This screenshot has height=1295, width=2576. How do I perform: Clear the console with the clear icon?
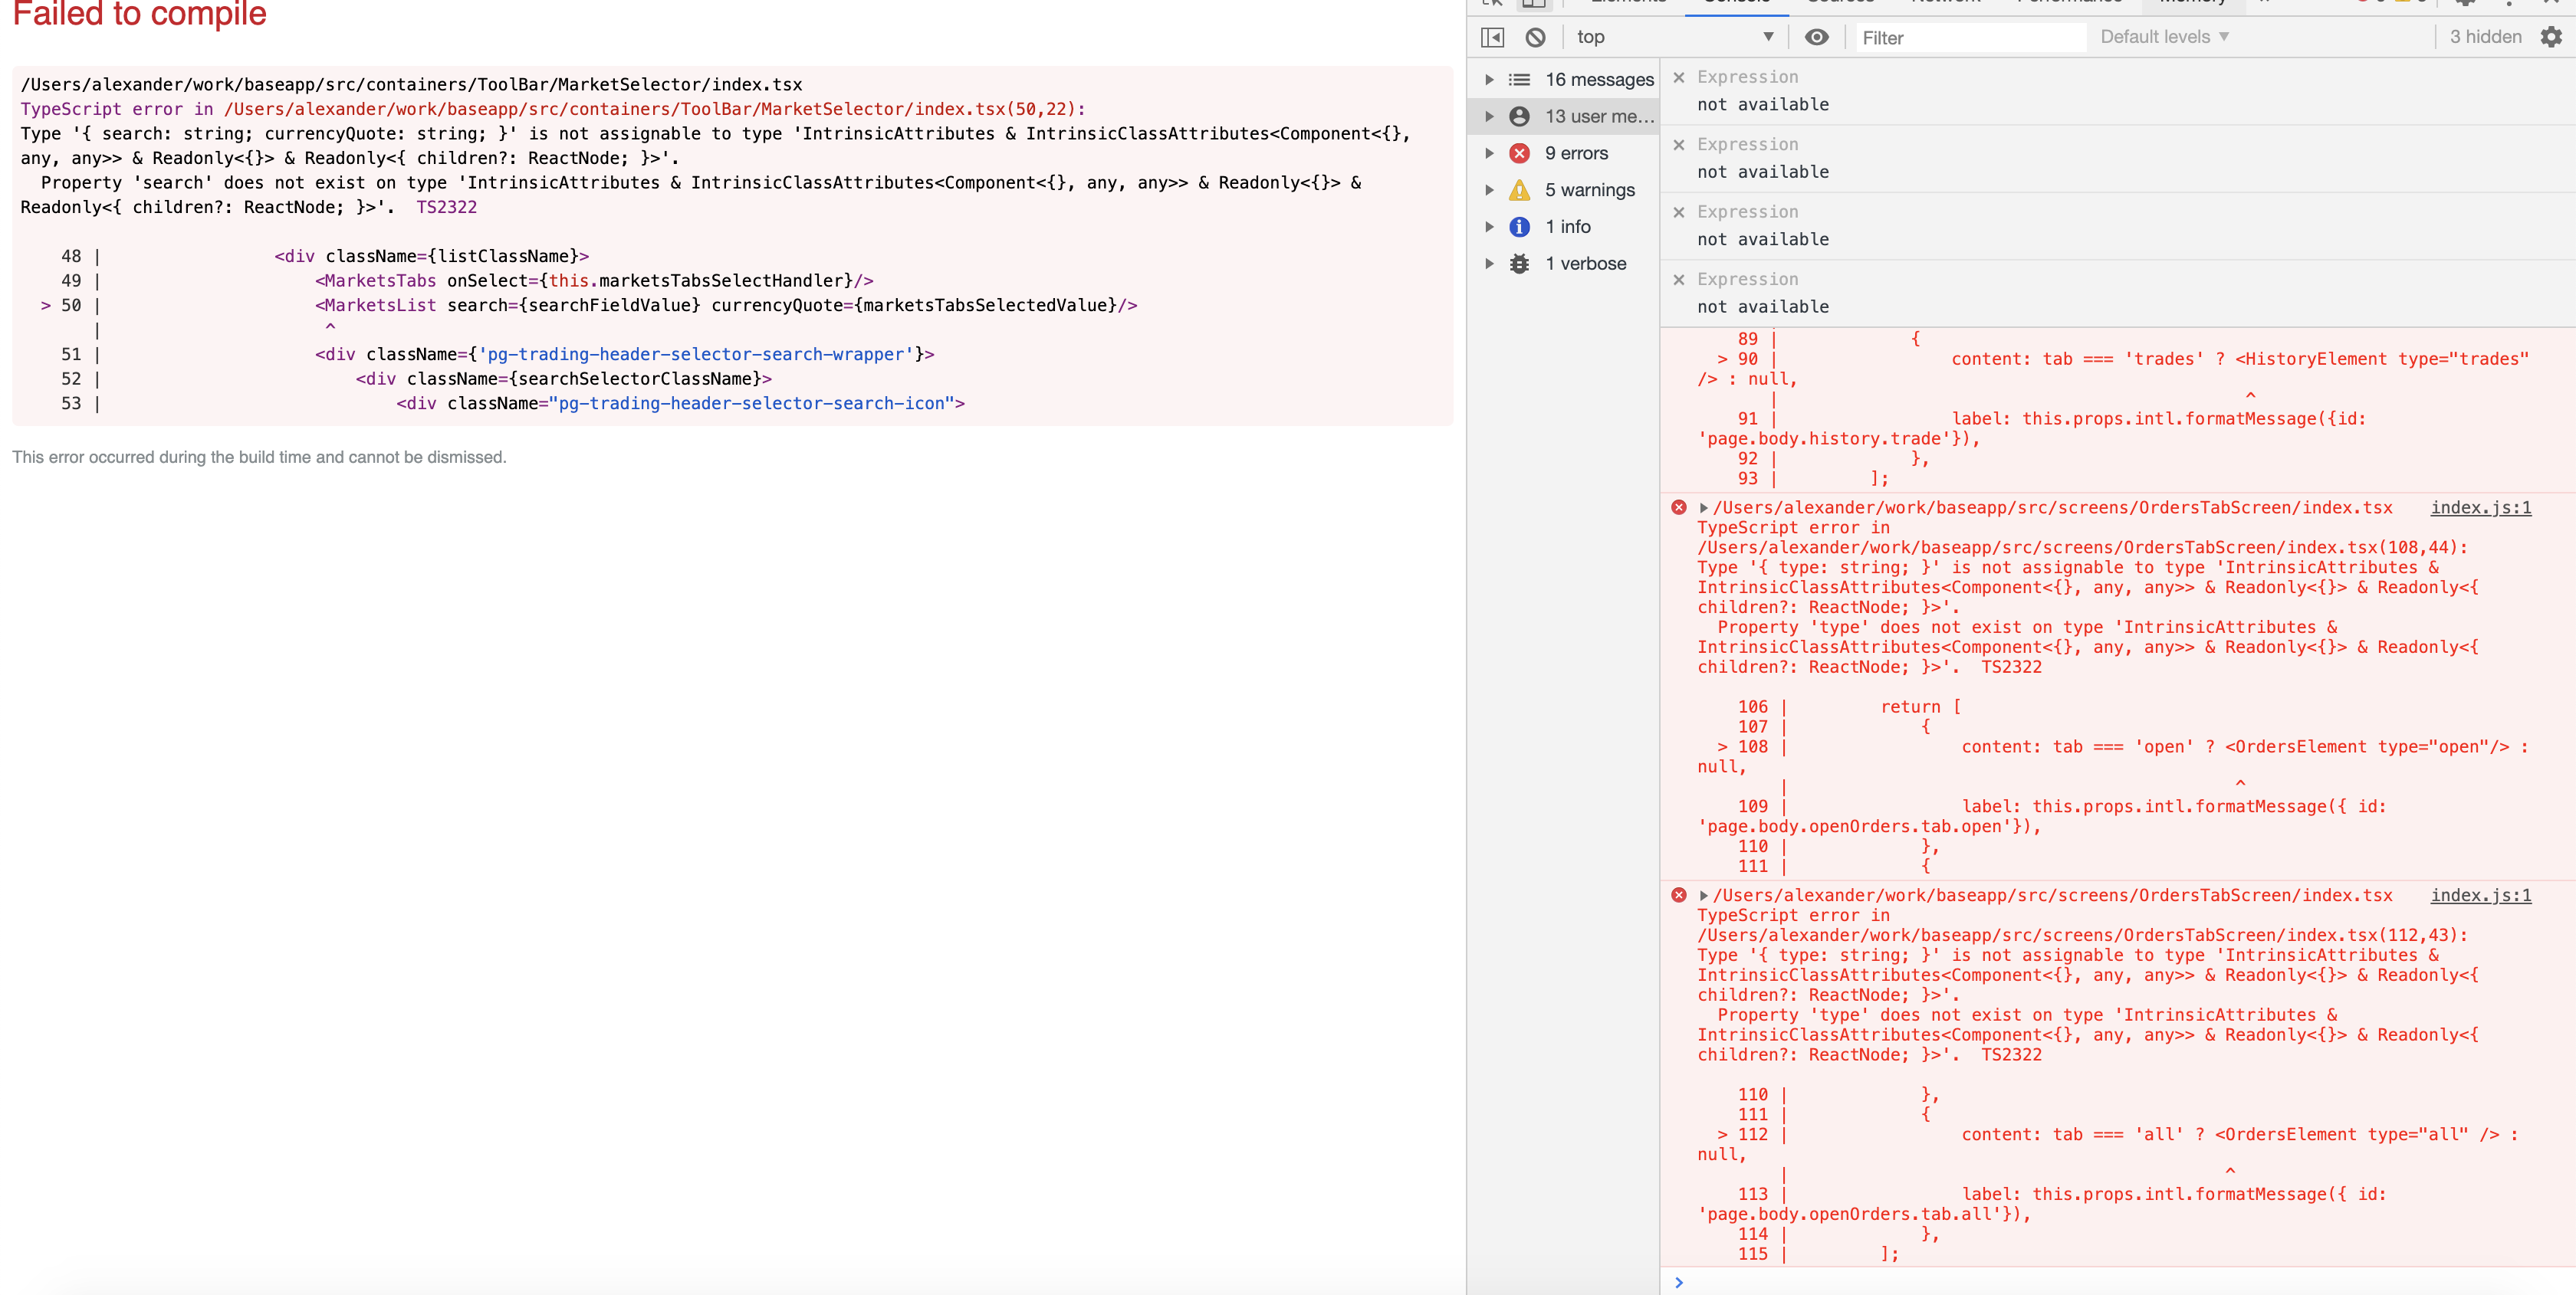1536,37
